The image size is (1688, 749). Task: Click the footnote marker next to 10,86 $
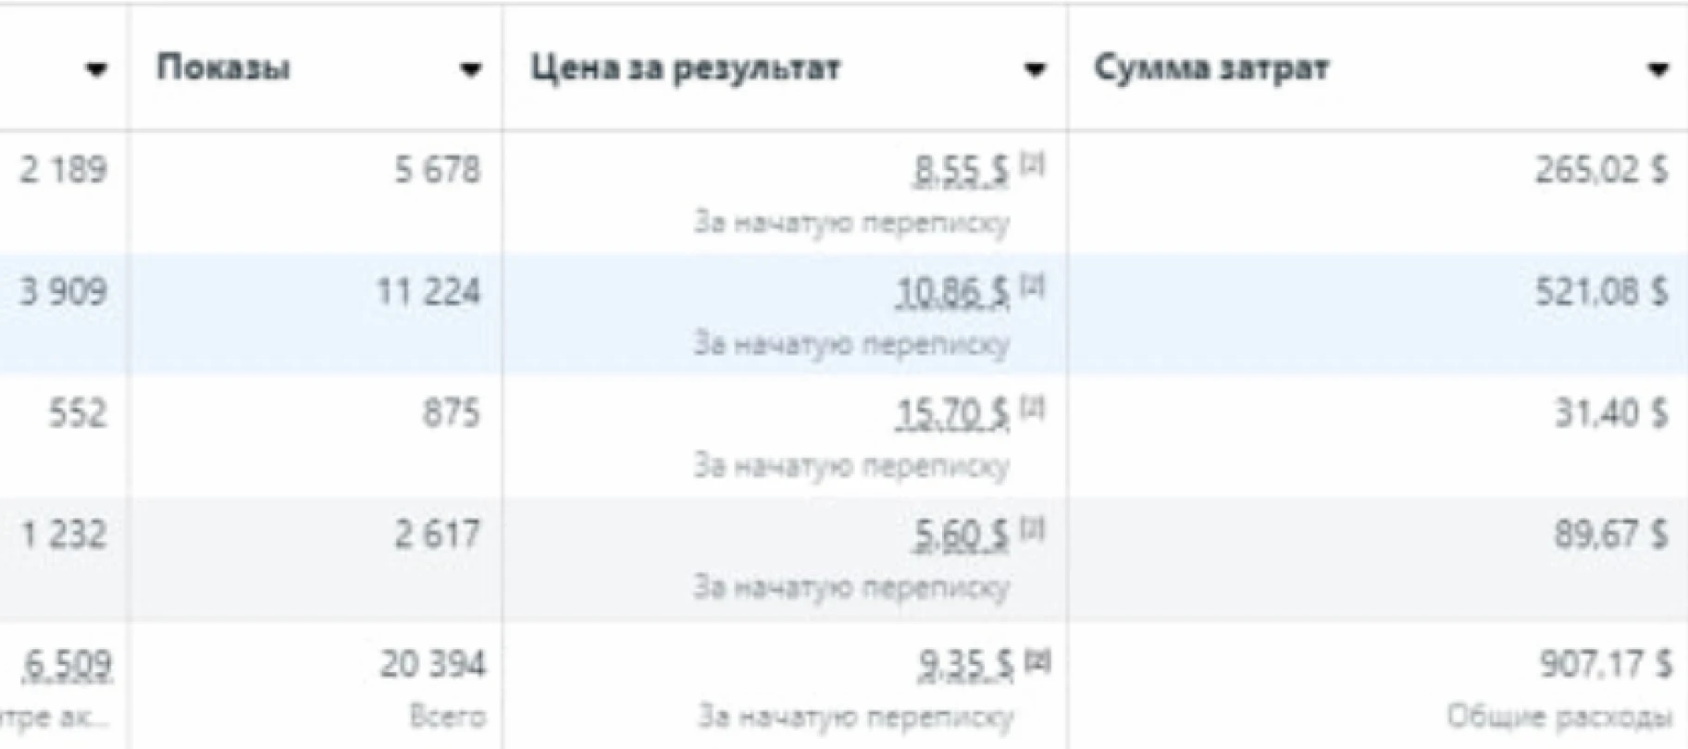(1032, 286)
